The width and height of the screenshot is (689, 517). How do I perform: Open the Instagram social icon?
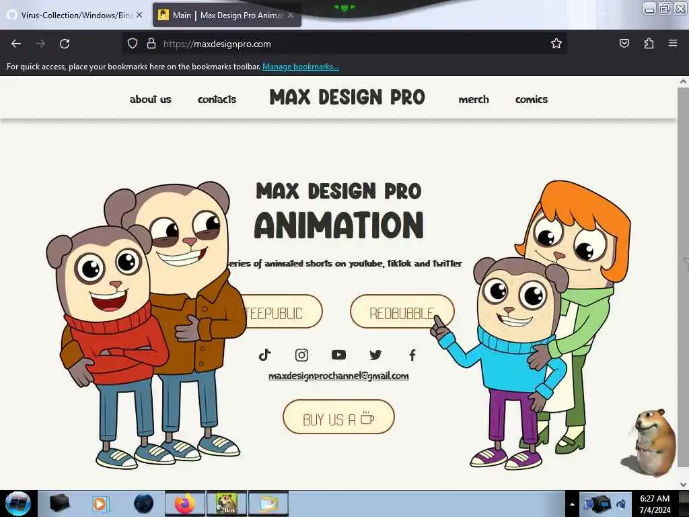point(301,355)
